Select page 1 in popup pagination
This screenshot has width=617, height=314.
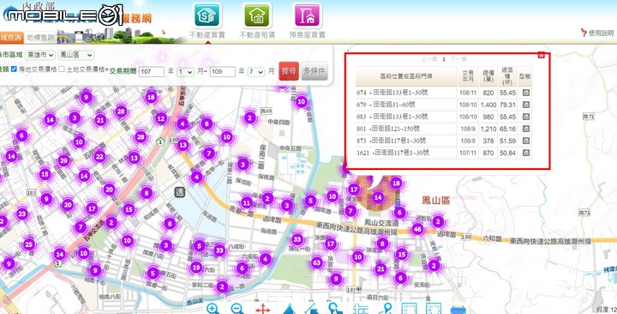coord(444,59)
